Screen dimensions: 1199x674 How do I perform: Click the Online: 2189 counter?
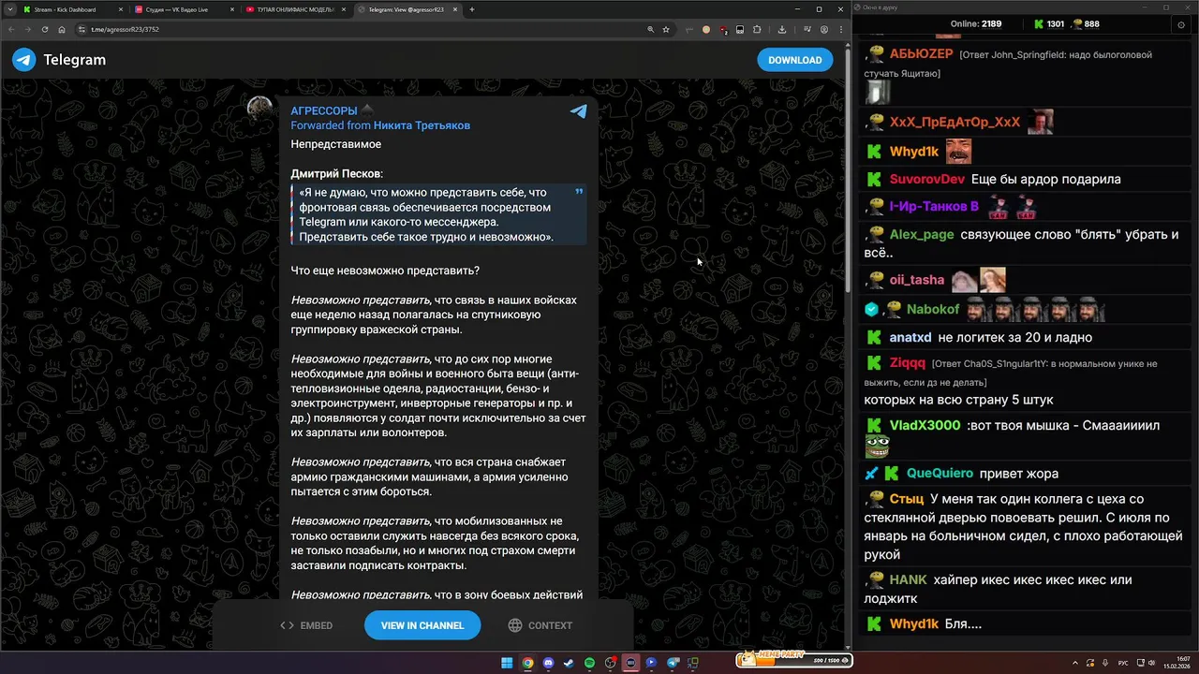point(976,24)
